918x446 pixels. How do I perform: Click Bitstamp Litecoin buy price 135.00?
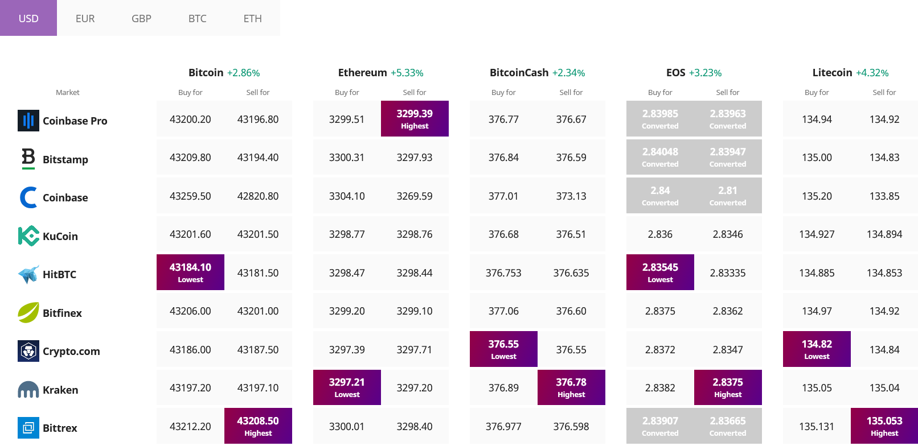[x=817, y=158]
